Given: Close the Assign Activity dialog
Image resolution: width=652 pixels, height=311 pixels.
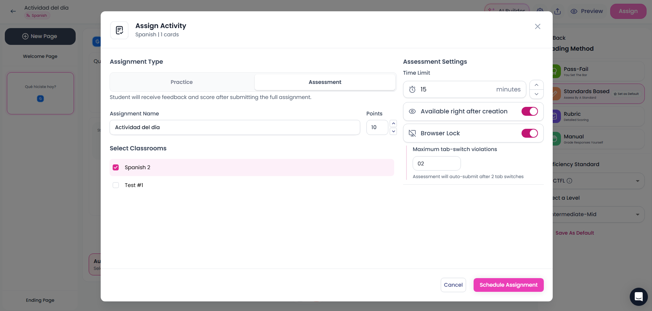Looking at the screenshot, I should 538,26.
